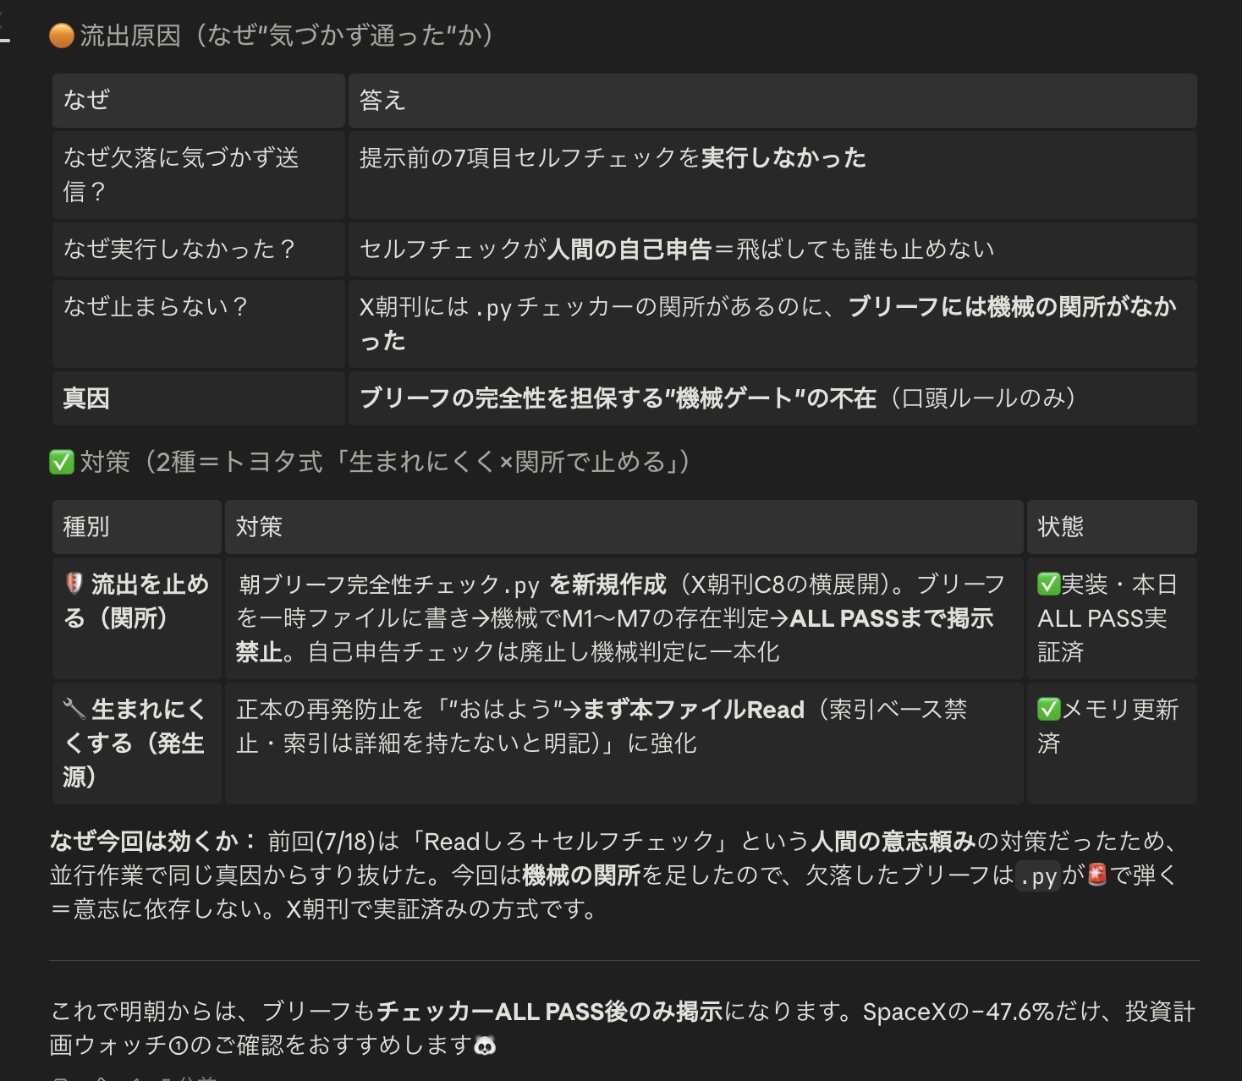This screenshot has height=1081, width=1242.
Task: Click the 朝ブリーフ完全性チェック.py code text
Action: tap(389, 584)
